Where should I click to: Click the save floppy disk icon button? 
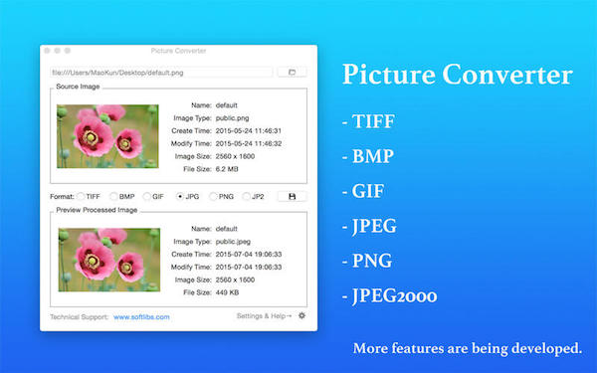pos(292,196)
